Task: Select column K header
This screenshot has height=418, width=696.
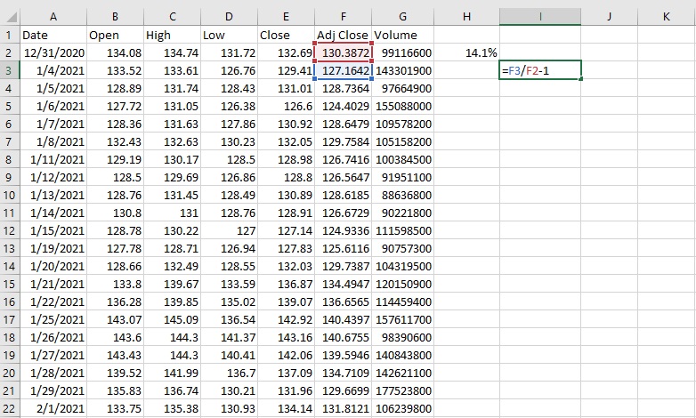Action: (x=667, y=16)
